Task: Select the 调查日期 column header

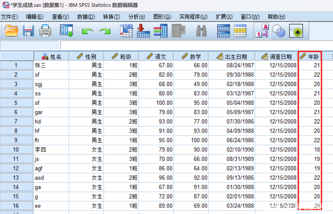Action: 276,56
